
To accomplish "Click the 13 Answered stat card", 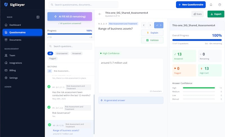I will pos(184,56).
